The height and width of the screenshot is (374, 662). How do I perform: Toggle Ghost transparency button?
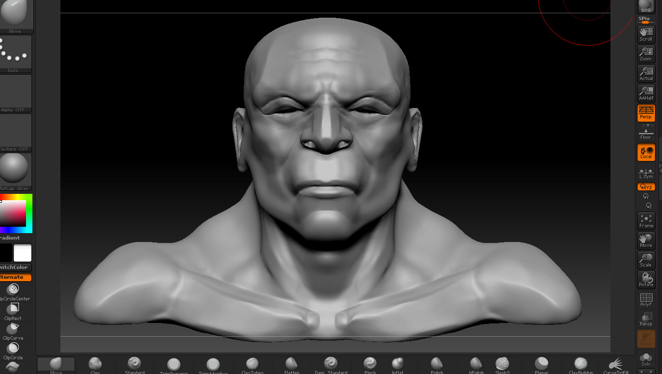click(646, 339)
